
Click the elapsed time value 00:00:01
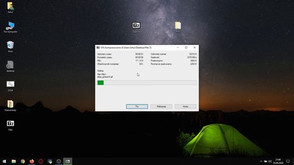pyautogui.click(x=139, y=54)
